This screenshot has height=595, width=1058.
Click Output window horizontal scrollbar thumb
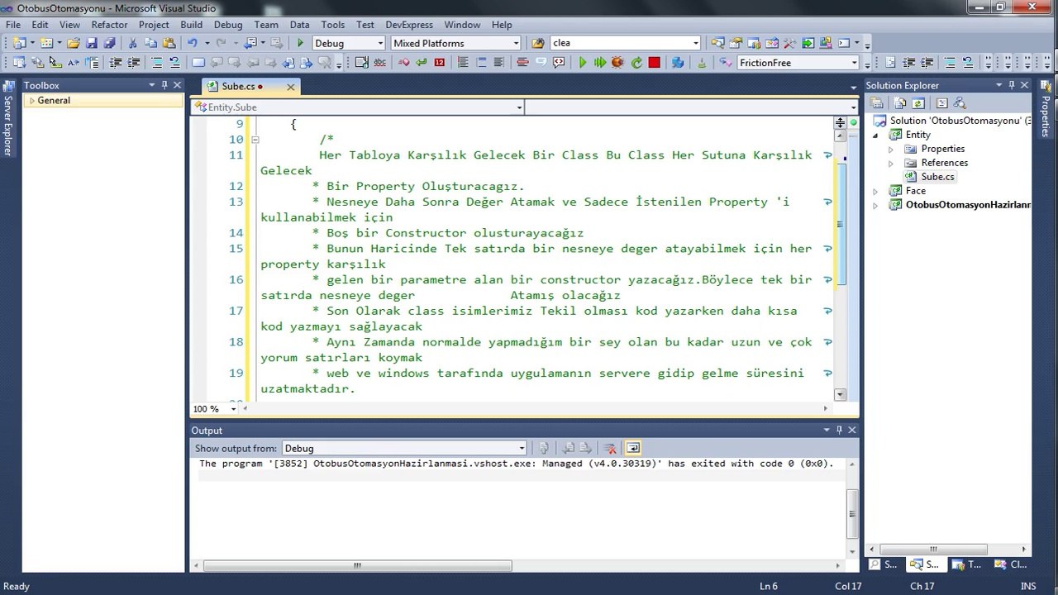357,566
